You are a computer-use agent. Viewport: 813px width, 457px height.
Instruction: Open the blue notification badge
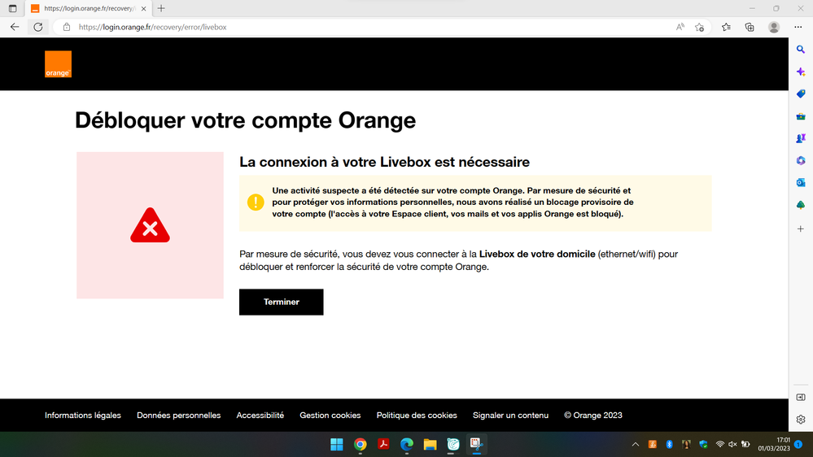click(798, 444)
